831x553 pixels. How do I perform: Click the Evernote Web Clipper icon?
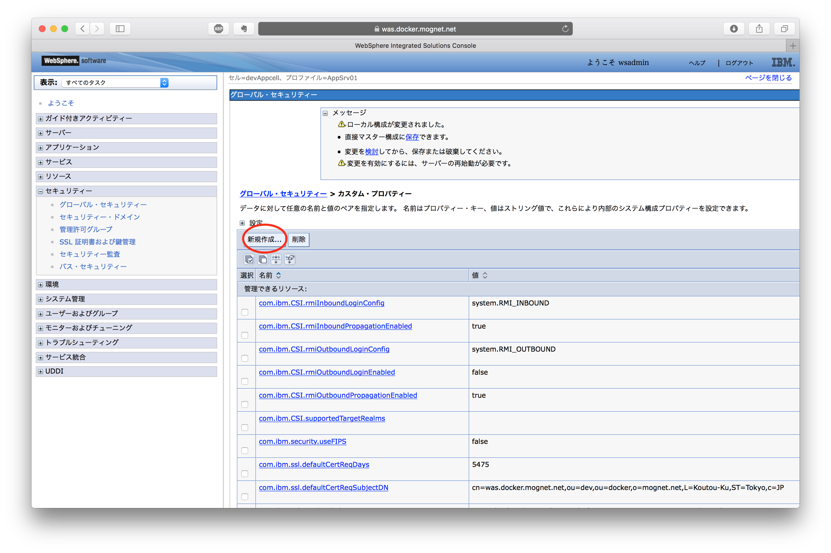(x=243, y=29)
